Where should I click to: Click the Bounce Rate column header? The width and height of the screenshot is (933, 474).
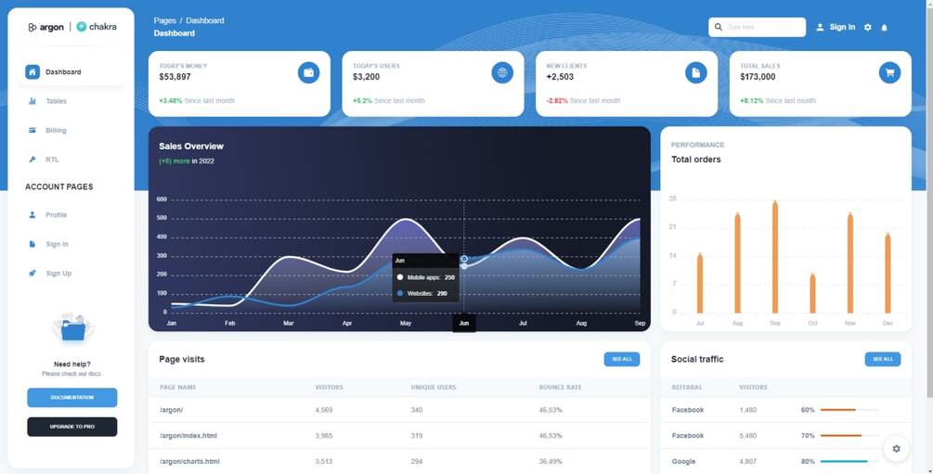click(560, 387)
